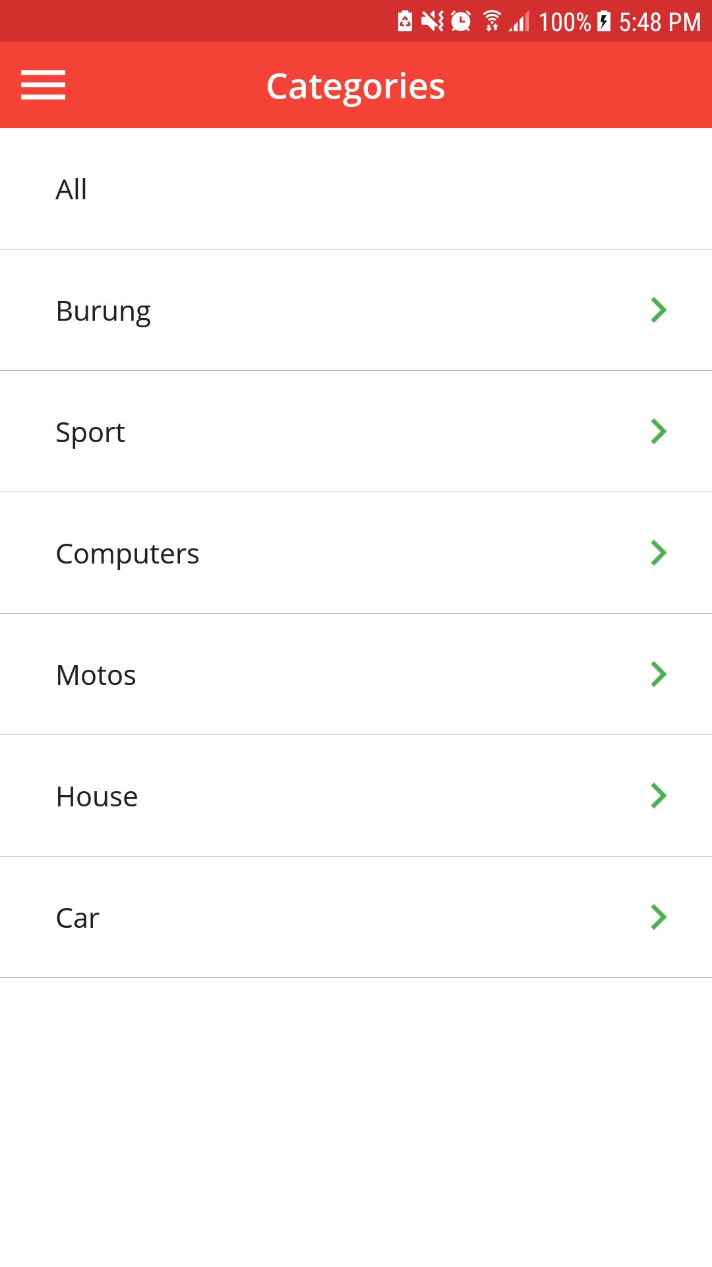Tap the alarm clock status icon

(461, 22)
